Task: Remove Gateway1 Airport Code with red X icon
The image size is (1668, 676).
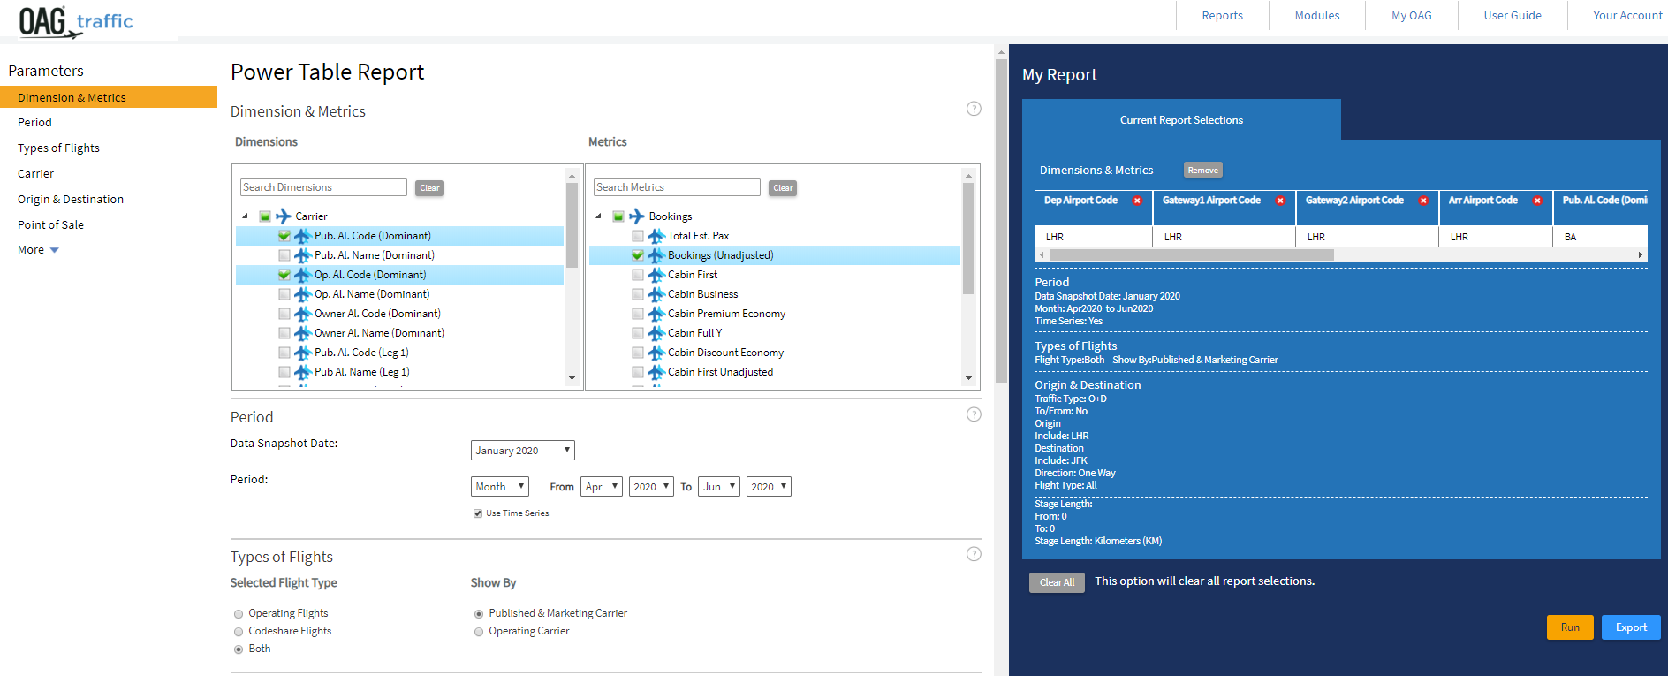Action: tap(1280, 201)
